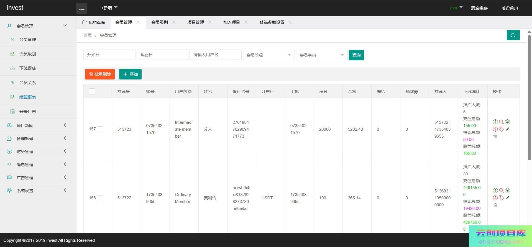Click the 请输入用户名 input field
Image resolution: width=532 pixels, height=247 pixels.
click(215, 55)
